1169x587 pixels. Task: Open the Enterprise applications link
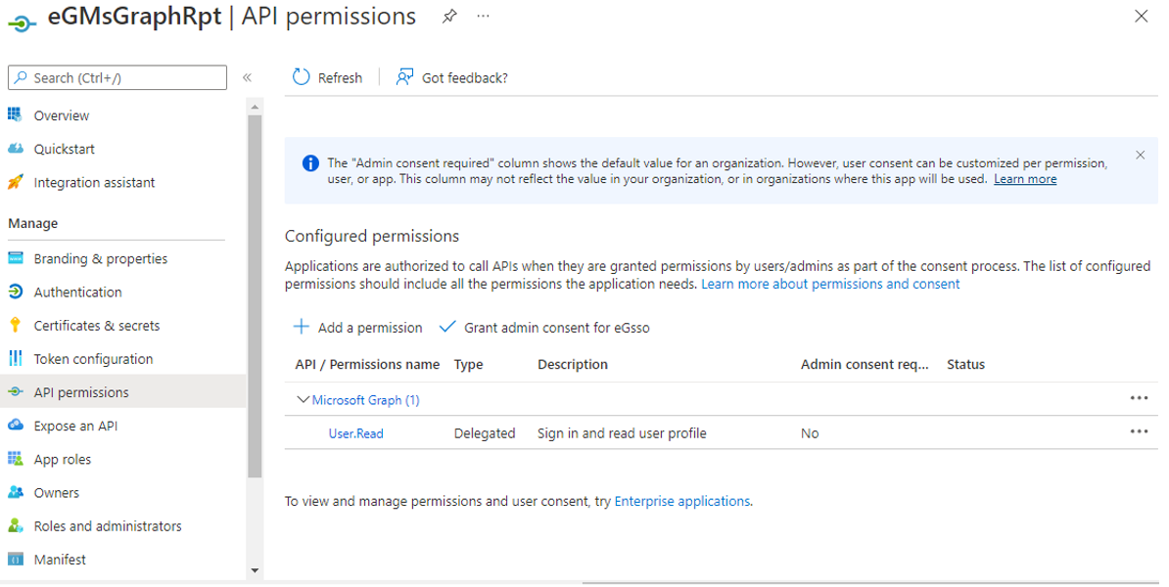pyautogui.click(x=682, y=501)
